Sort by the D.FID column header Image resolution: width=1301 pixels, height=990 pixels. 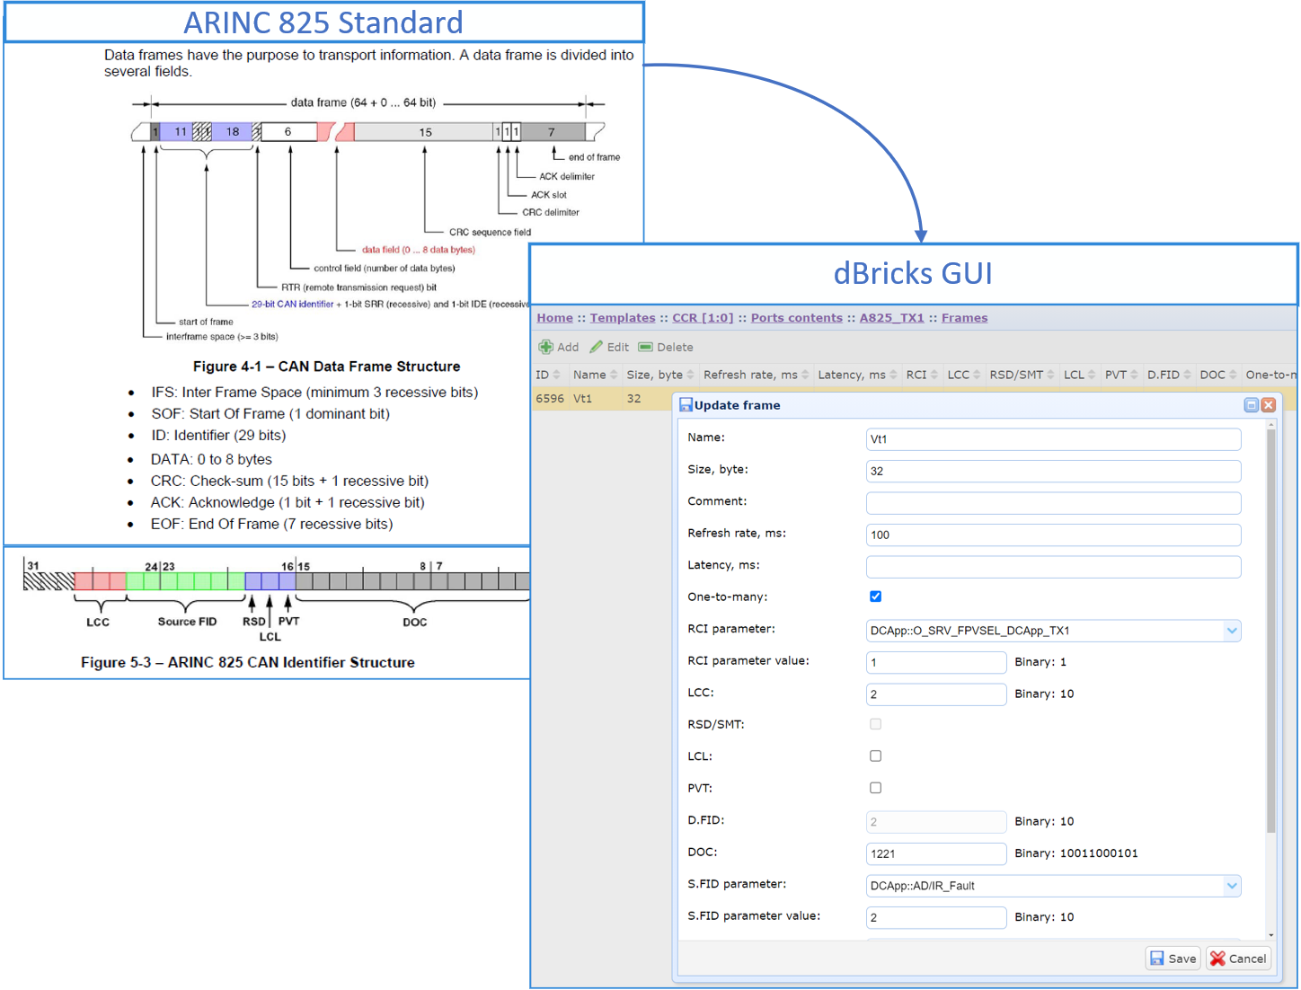click(1169, 375)
